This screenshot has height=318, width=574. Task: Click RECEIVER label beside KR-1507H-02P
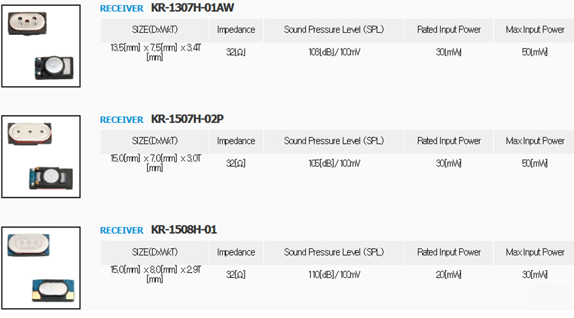[122, 120]
